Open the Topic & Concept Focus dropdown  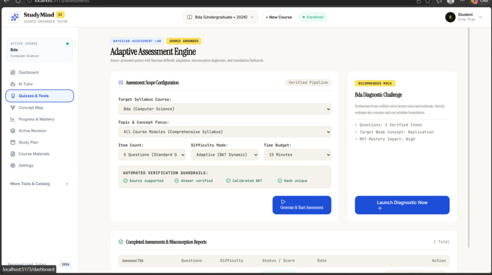coord(225,132)
